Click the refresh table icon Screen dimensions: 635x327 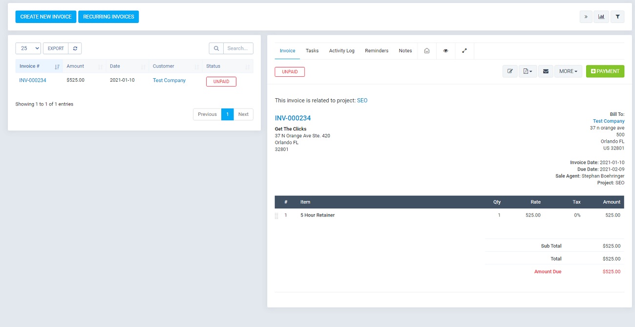click(x=75, y=48)
